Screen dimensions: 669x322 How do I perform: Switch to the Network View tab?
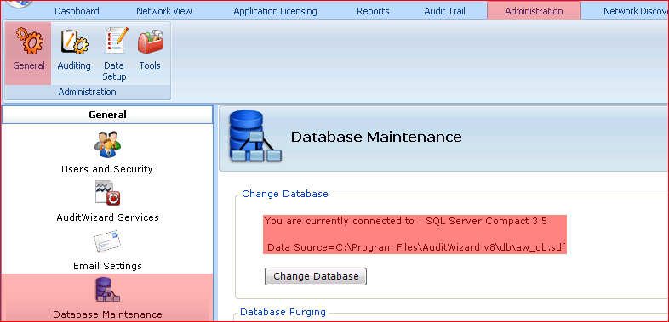pos(164,11)
